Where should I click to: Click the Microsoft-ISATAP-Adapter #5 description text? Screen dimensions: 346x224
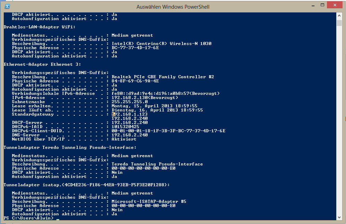pyautogui.click(x=149, y=201)
